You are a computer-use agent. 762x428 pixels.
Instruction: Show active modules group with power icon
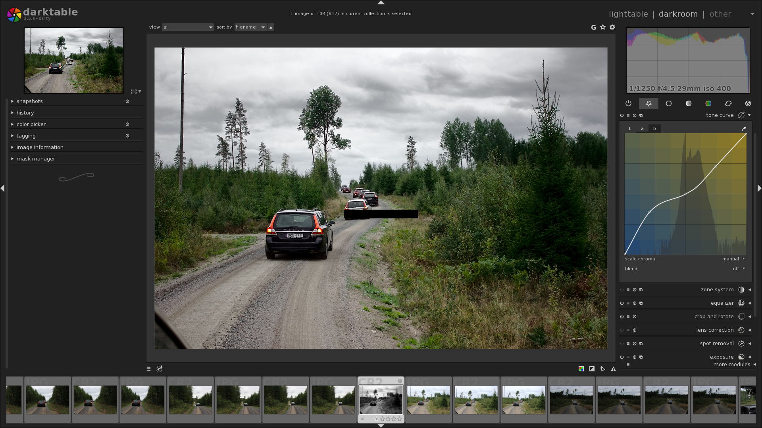[628, 103]
